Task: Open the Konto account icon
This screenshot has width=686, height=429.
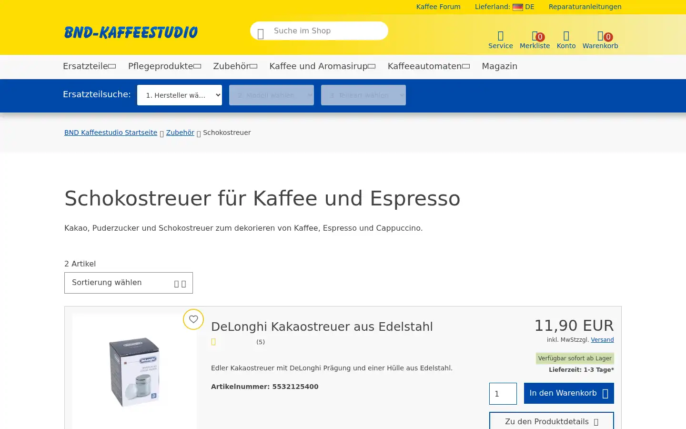Action: point(566,40)
